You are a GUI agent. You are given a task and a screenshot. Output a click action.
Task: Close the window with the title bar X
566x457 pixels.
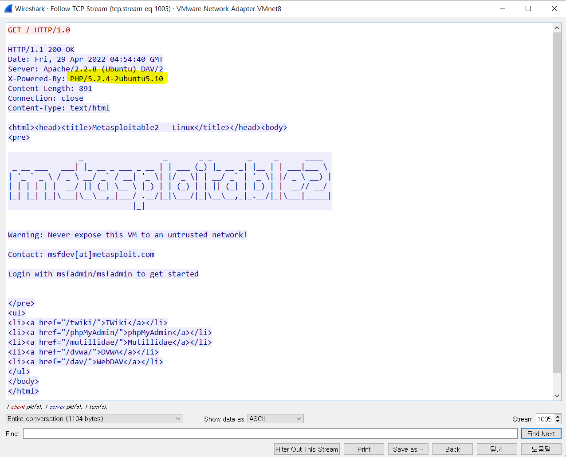pyautogui.click(x=554, y=8)
